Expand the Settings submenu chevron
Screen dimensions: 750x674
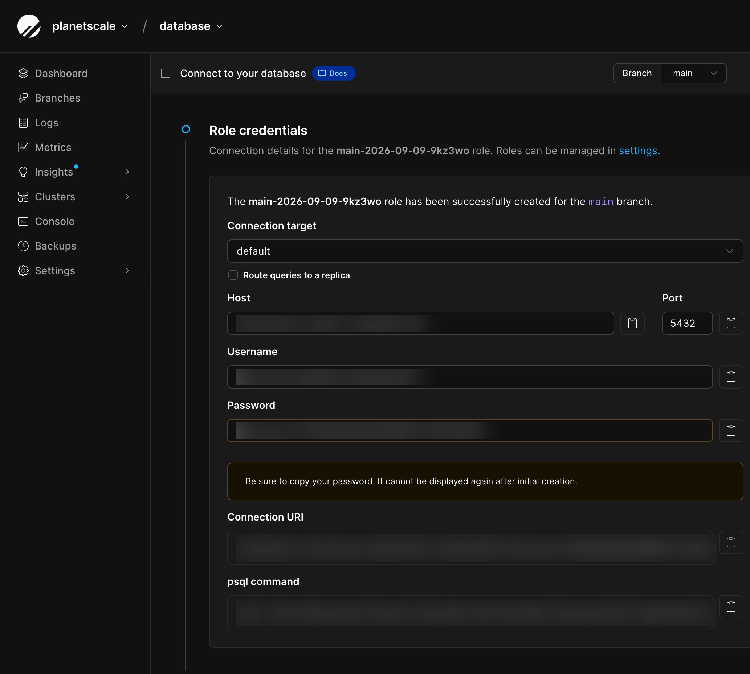(127, 271)
